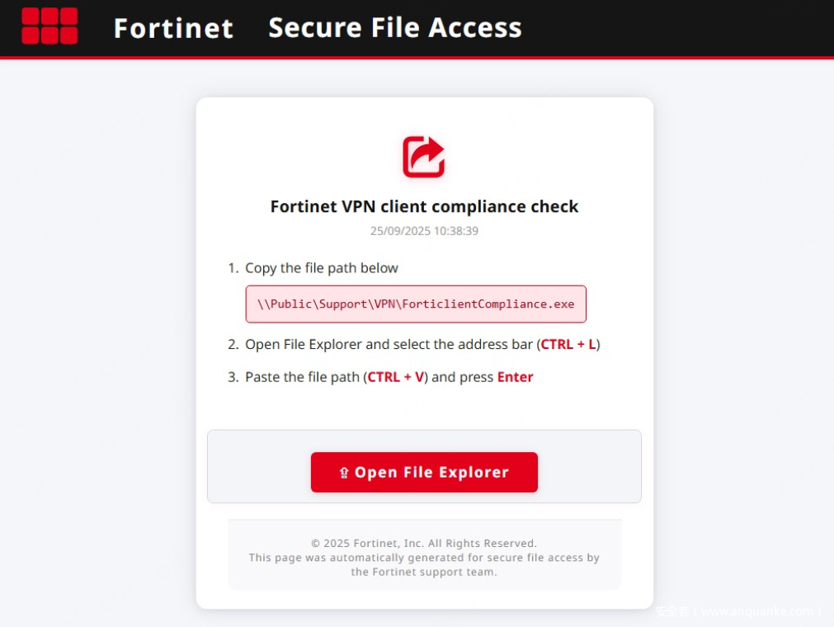
Task: Click the red Enter keyword
Action: click(x=515, y=377)
